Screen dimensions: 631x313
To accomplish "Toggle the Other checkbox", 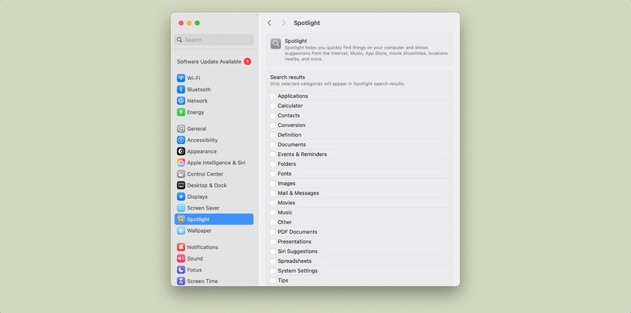I will (273, 222).
